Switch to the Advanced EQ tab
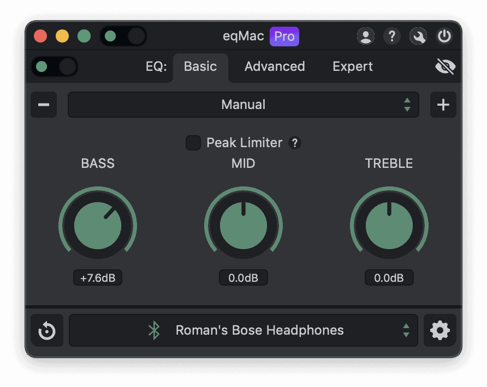This screenshot has width=487, height=387. coord(275,67)
